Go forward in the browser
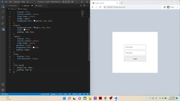This screenshot has height=101, width=180. 96,7
